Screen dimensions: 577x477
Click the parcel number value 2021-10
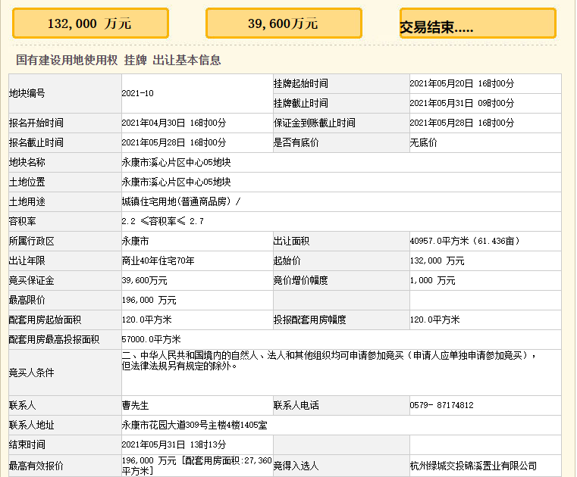point(137,93)
